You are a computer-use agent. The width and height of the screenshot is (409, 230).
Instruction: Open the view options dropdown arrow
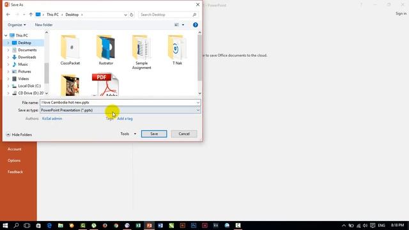(x=183, y=25)
